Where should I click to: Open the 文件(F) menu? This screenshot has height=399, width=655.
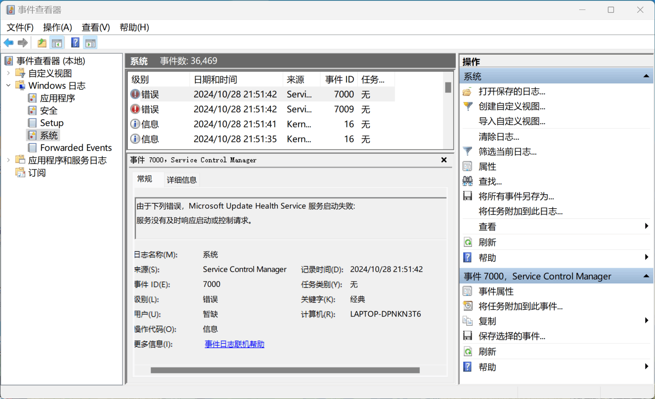coord(20,27)
